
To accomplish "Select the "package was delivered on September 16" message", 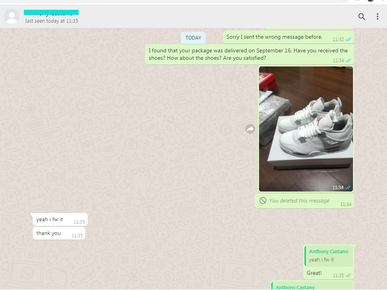I will (x=248, y=54).
